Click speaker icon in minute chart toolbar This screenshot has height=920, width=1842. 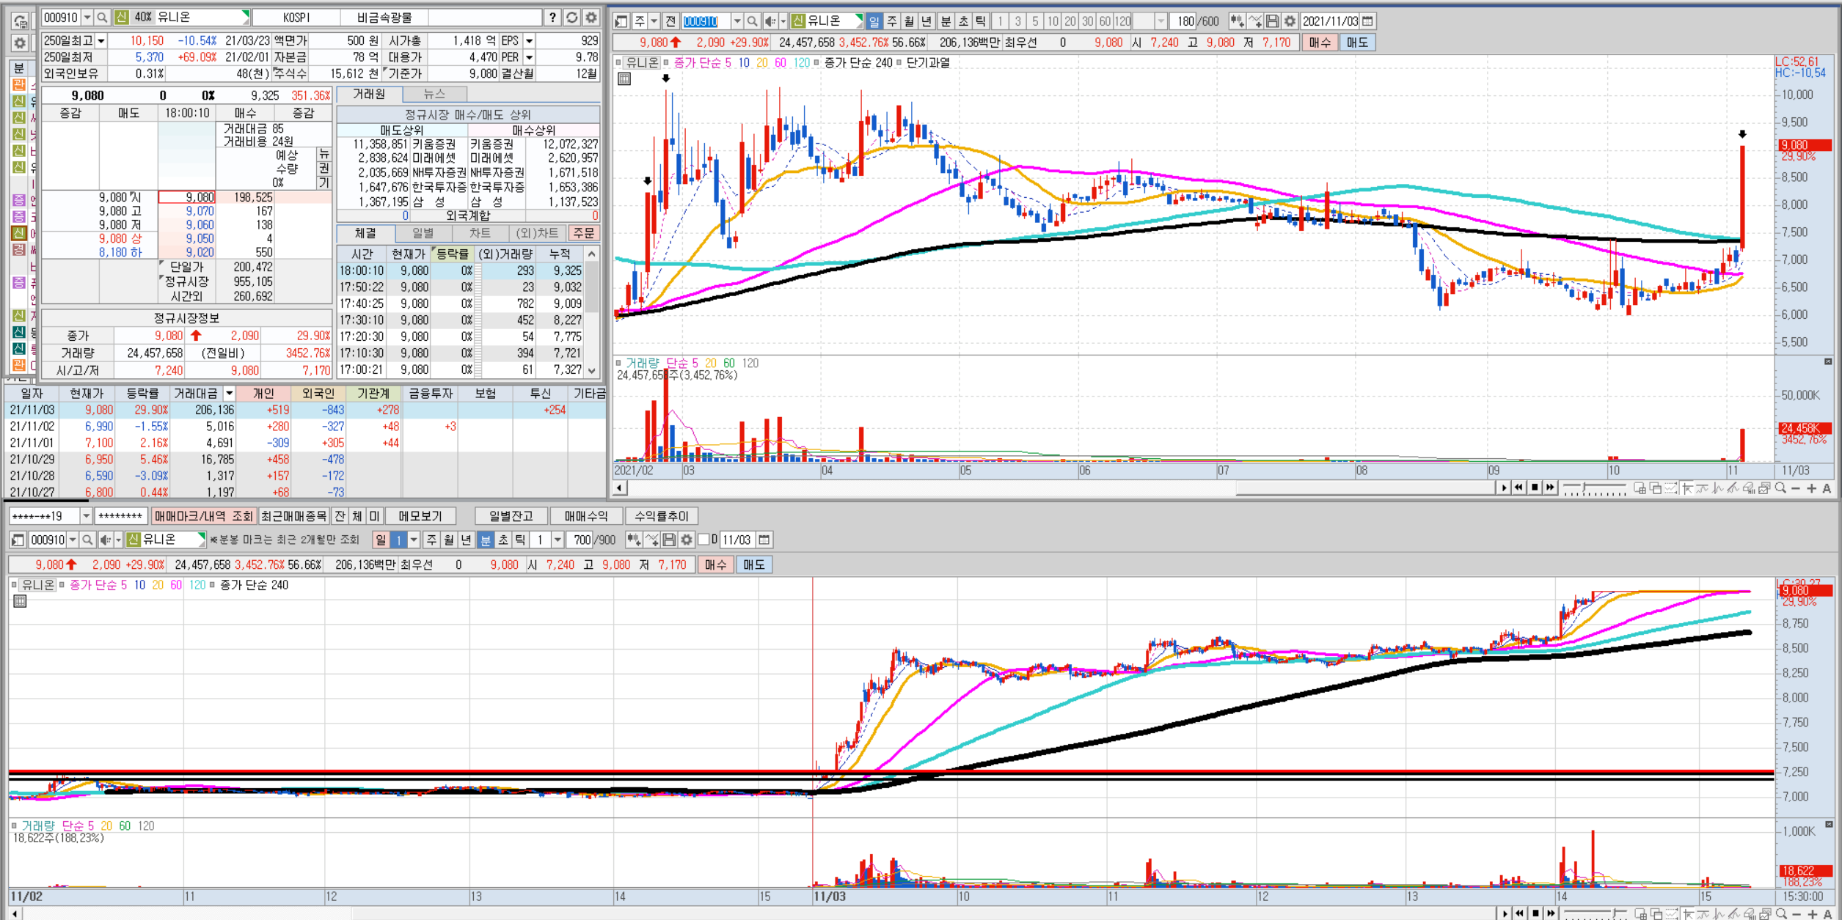105,540
